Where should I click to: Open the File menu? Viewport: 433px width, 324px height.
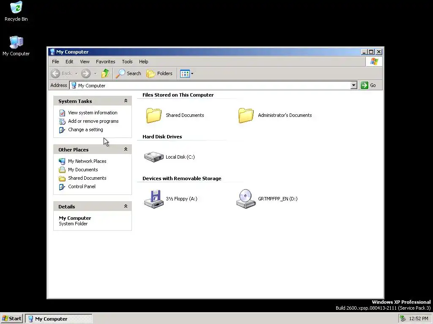click(x=55, y=62)
